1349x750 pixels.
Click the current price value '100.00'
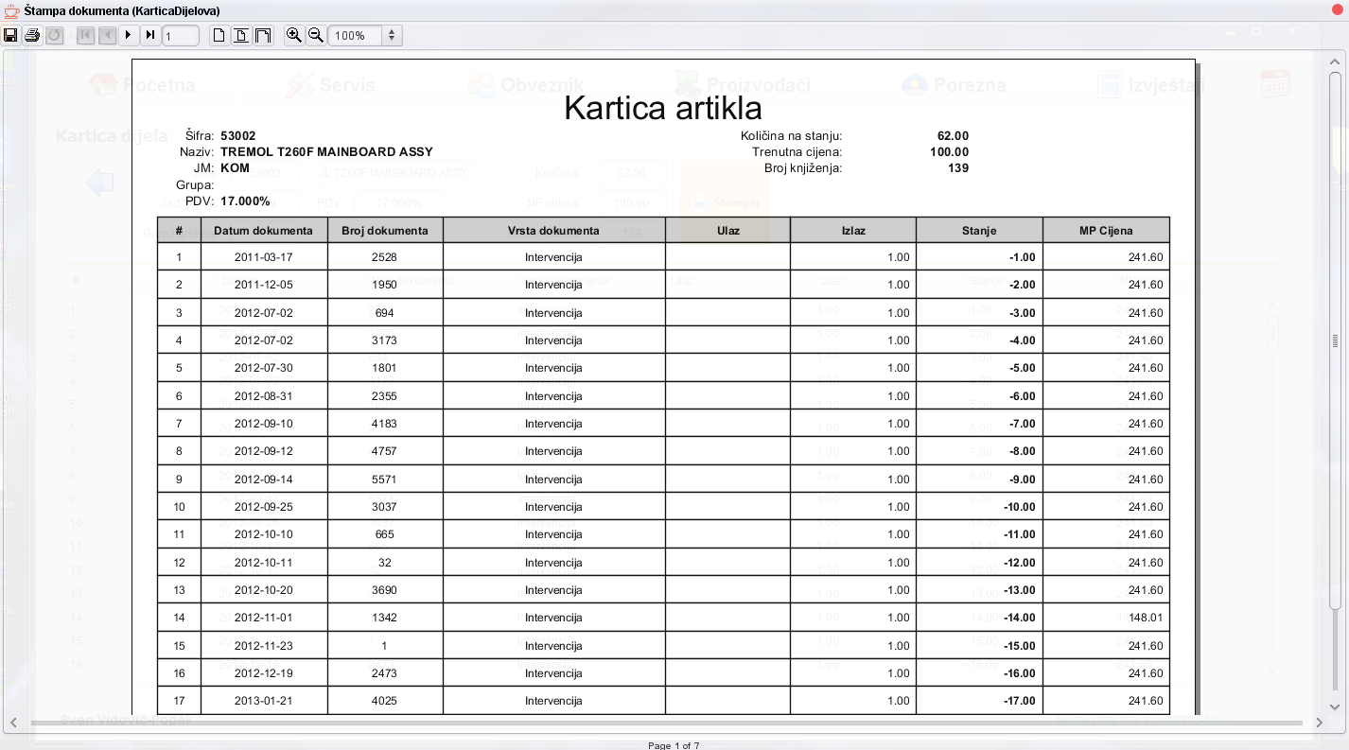pos(949,151)
